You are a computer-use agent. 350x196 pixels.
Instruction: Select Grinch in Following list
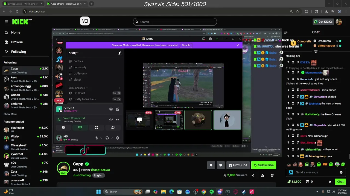[26, 97]
